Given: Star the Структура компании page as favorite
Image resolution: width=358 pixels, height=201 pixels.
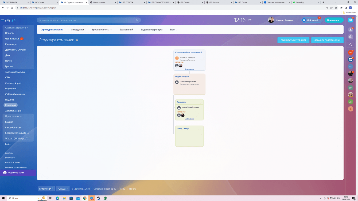Looking at the screenshot, I should tap(77, 40).
